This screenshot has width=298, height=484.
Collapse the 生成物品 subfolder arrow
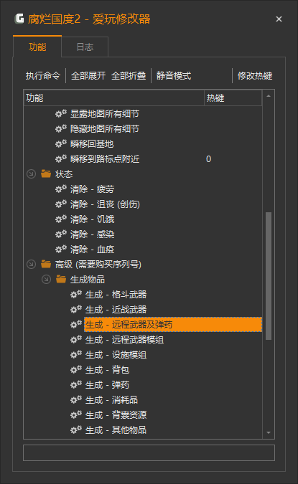[x=47, y=280]
